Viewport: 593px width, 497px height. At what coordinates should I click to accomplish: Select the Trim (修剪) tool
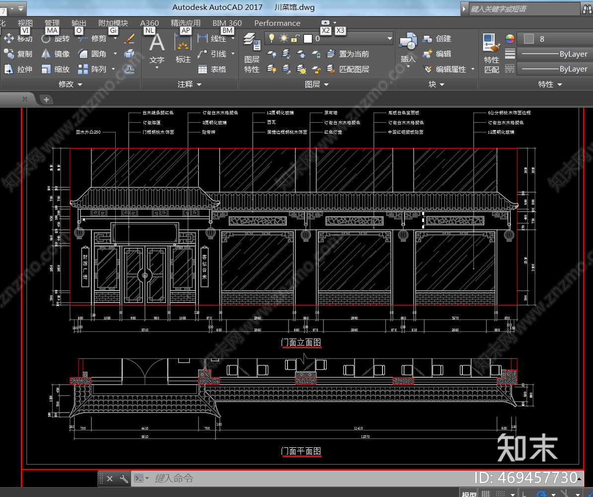click(93, 39)
